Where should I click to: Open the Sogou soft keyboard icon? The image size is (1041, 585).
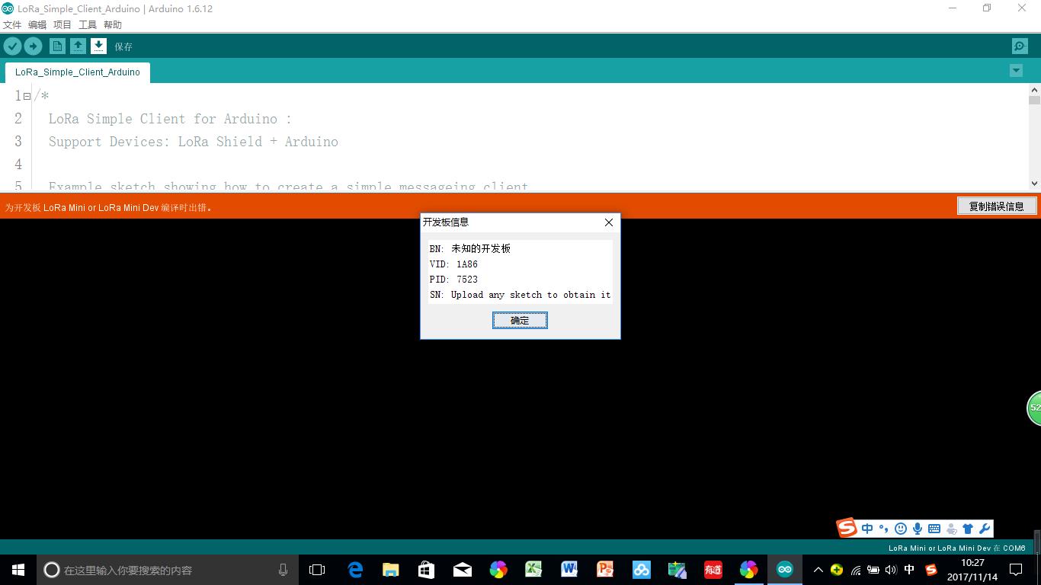pyautogui.click(x=934, y=529)
